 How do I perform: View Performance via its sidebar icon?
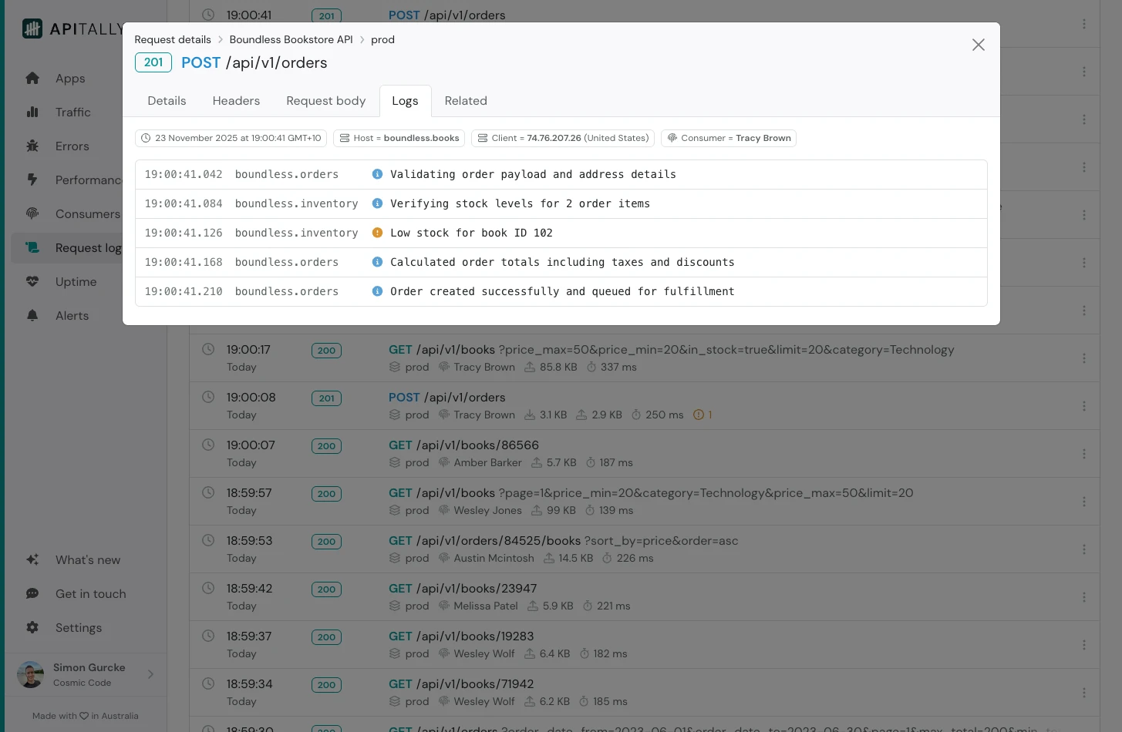32,180
